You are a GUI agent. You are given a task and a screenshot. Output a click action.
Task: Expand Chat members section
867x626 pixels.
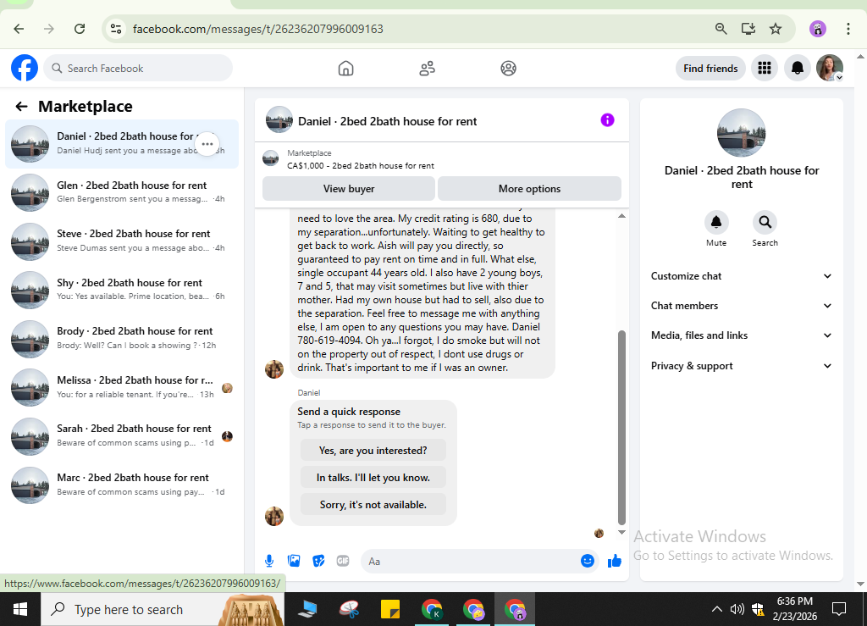741,306
